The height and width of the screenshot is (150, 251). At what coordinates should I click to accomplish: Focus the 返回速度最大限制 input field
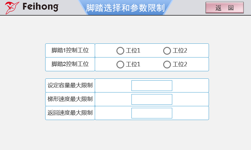[x=152, y=113]
